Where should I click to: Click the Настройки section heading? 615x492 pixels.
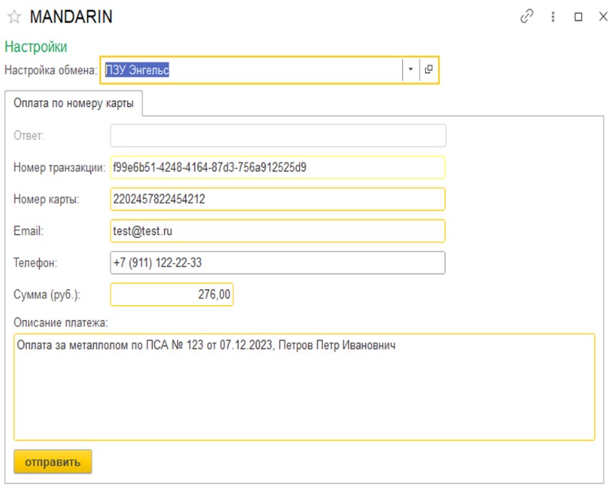click(36, 47)
